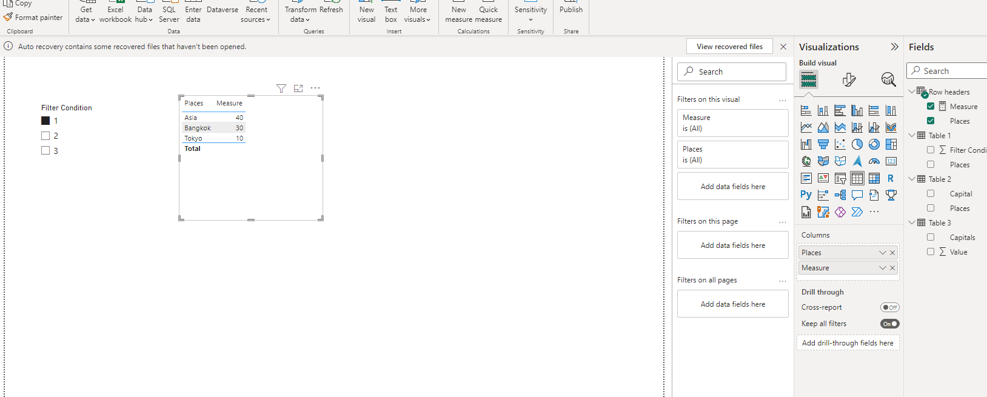Image resolution: width=987 pixels, height=397 pixels.
Task: Uncheck slicer option 1
Action: [x=45, y=121]
